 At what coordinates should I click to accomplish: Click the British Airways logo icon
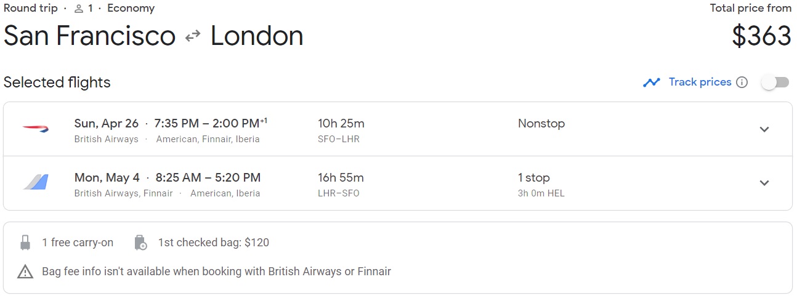pos(35,128)
